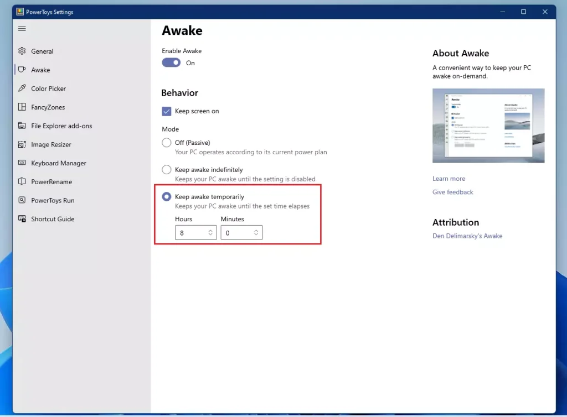
Task: Select Keep awake temporarily mode
Action: (x=166, y=197)
